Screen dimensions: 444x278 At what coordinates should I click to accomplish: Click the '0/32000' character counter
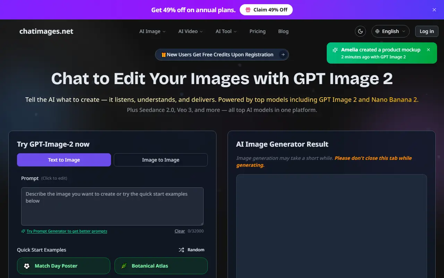tap(196, 231)
